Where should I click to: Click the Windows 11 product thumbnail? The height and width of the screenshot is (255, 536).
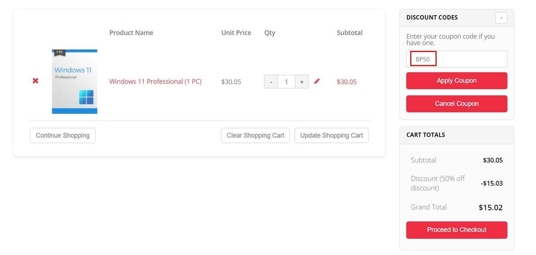75,81
